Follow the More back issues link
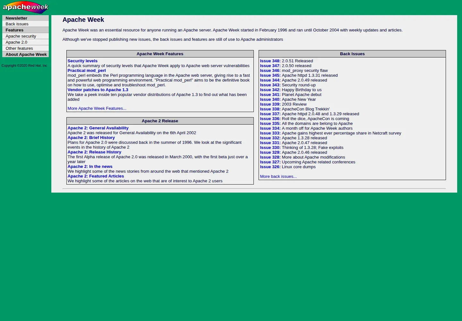The width and height of the screenshot is (462, 321). 278,177
